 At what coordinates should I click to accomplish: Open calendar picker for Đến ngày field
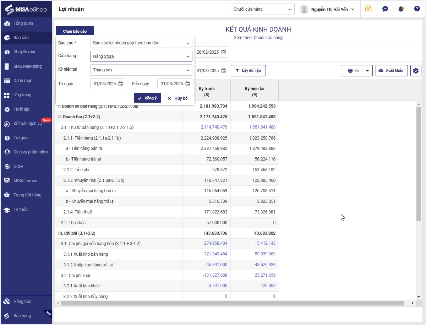187,84
